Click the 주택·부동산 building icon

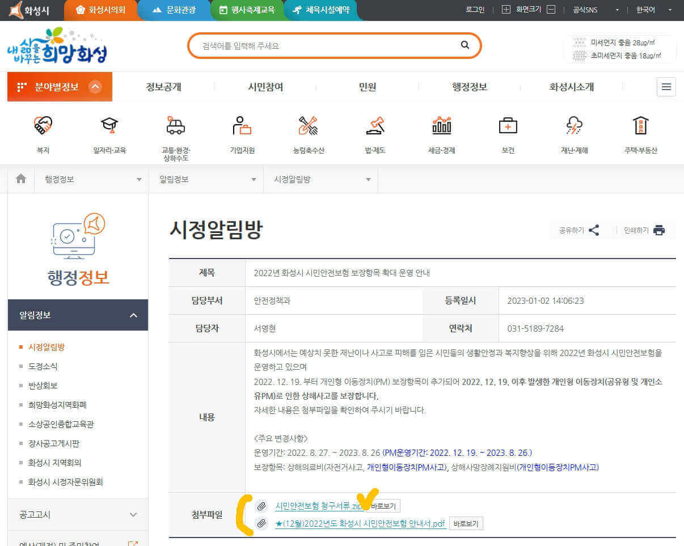point(640,125)
